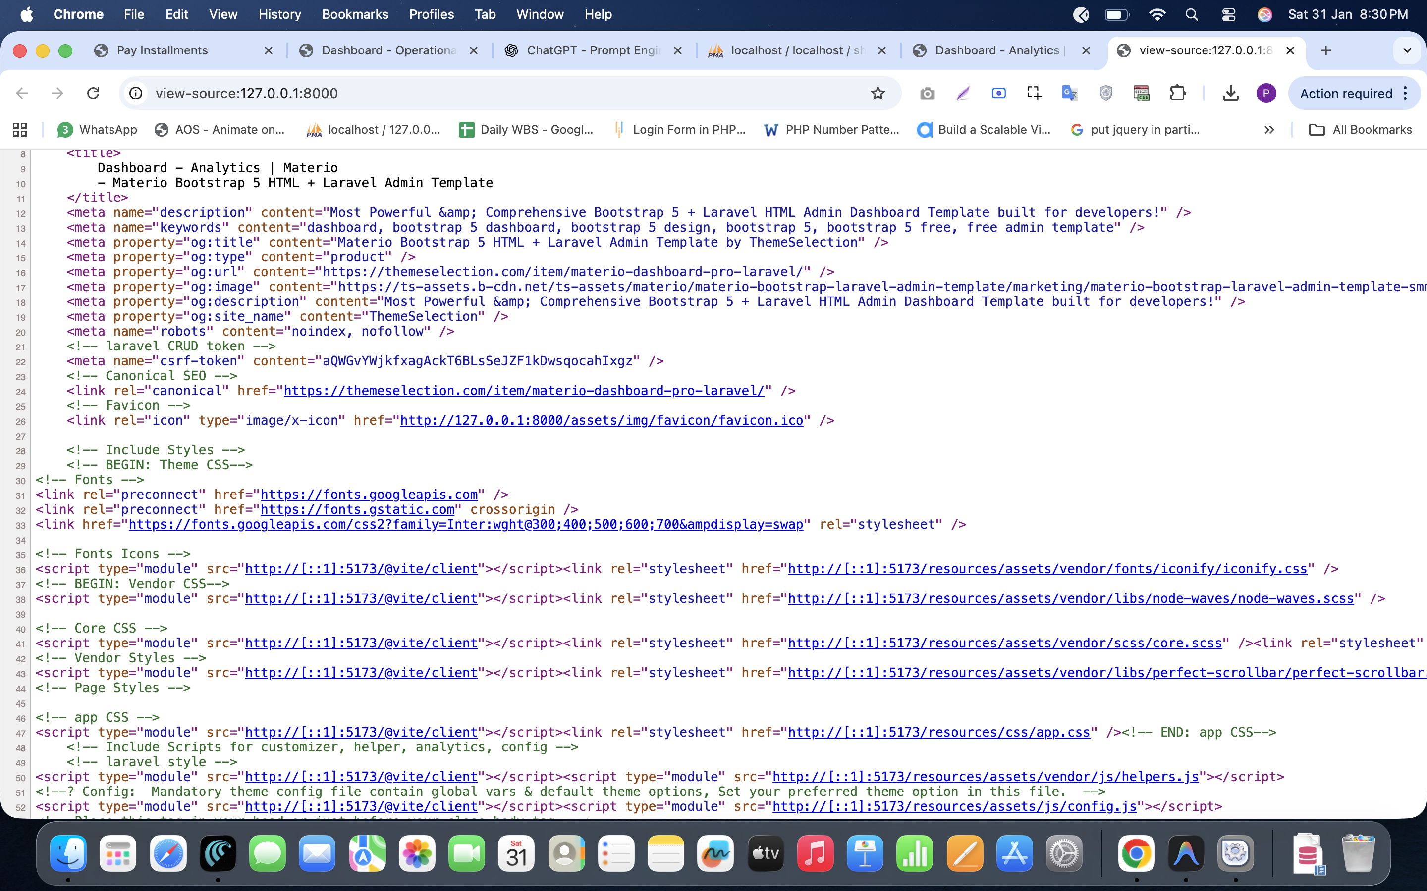Open the apps grid in bookmarks bar
Screen dimensions: 1427x891
20,130
